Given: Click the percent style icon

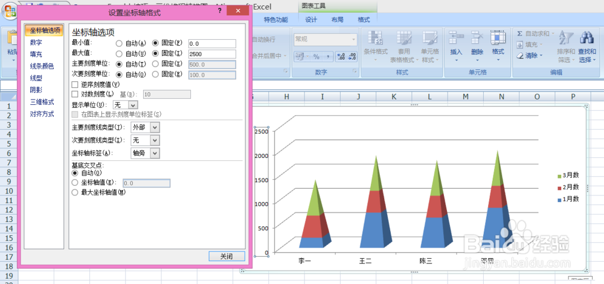Looking at the screenshot, I should pos(316,57).
